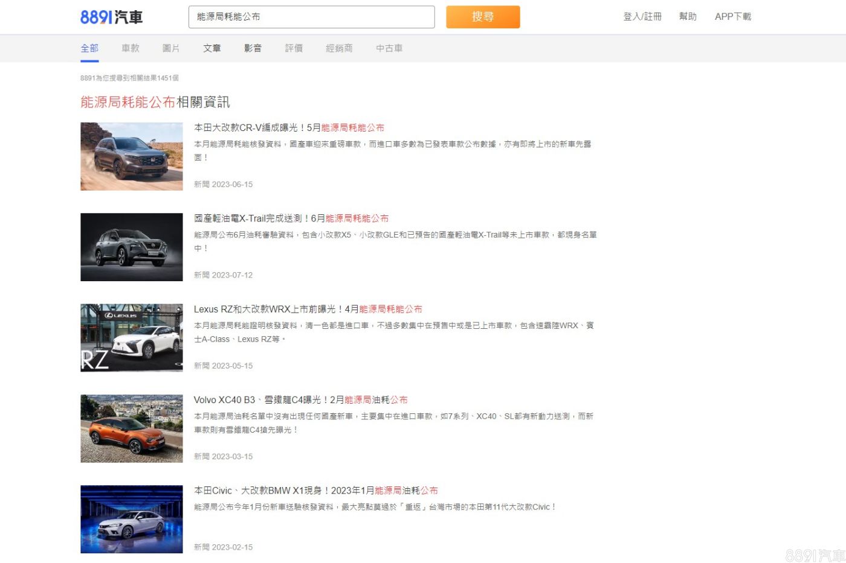Open the Nissan X-Trail article thumbnail
This screenshot has height=563, width=846.
132,247
